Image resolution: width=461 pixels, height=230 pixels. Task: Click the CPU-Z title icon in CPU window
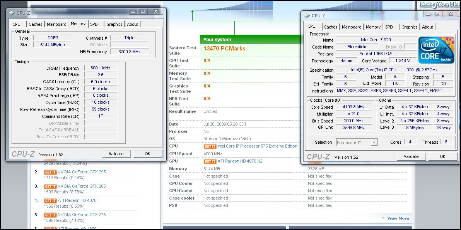(307, 15)
